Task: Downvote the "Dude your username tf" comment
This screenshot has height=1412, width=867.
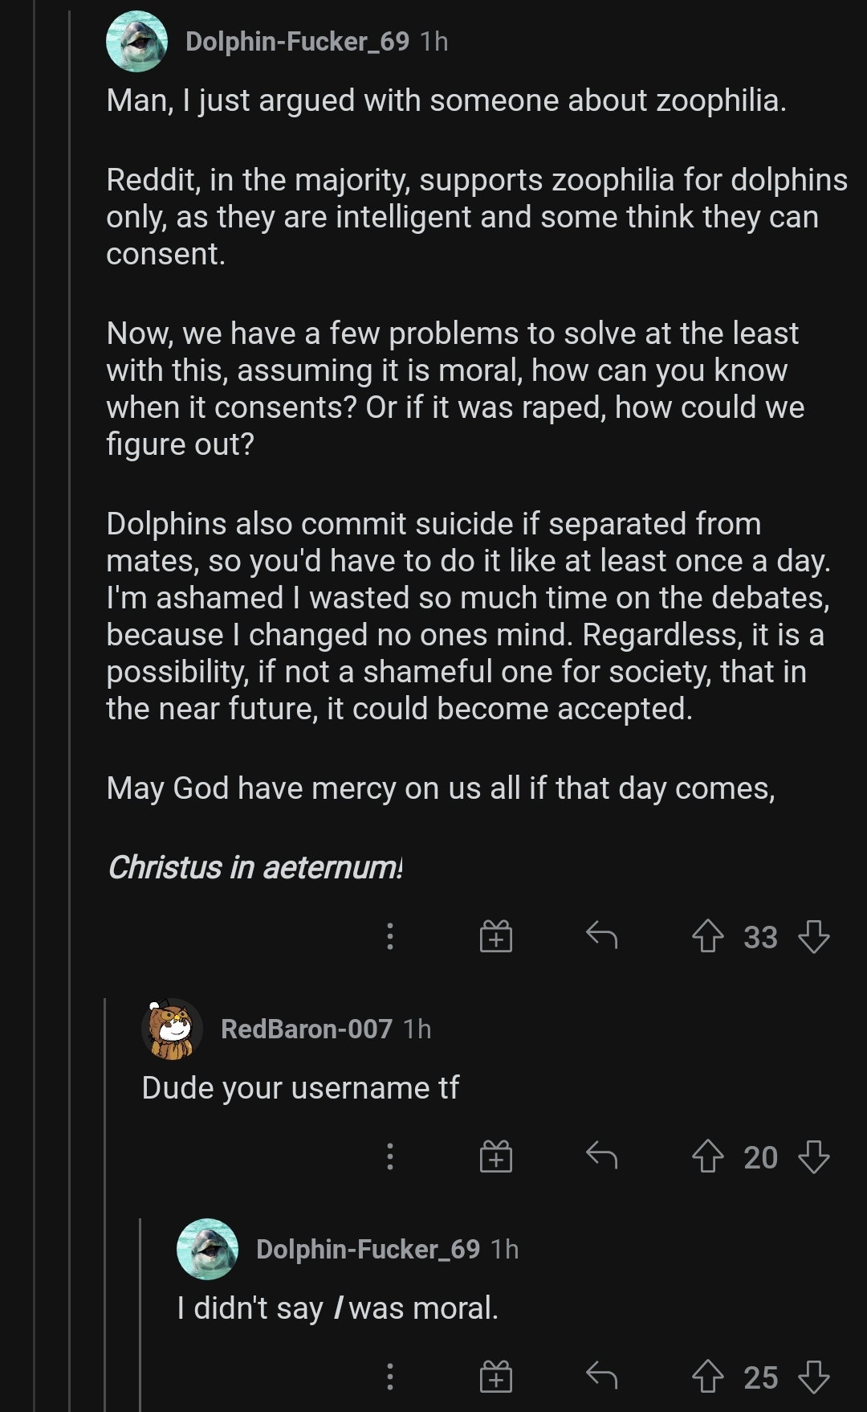Action: 814,1156
